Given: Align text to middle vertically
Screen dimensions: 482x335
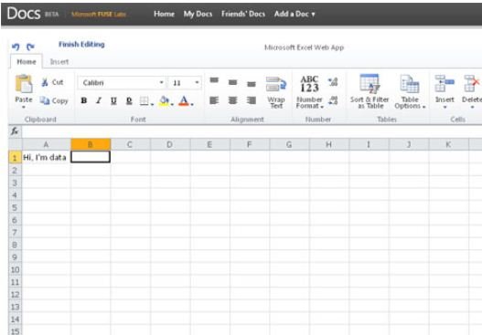Looking at the screenshot, I should click(232, 82).
